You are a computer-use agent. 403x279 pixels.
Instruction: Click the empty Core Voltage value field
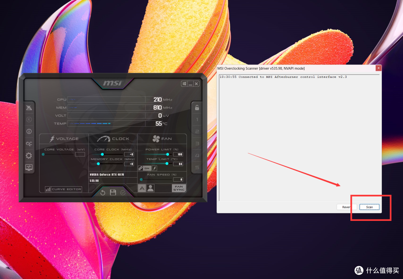point(80,154)
